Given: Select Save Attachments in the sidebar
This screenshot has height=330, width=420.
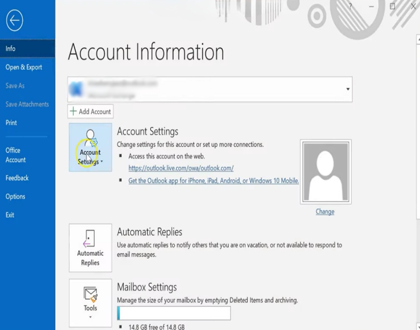Looking at the screenshot, I should pos(28,104).
